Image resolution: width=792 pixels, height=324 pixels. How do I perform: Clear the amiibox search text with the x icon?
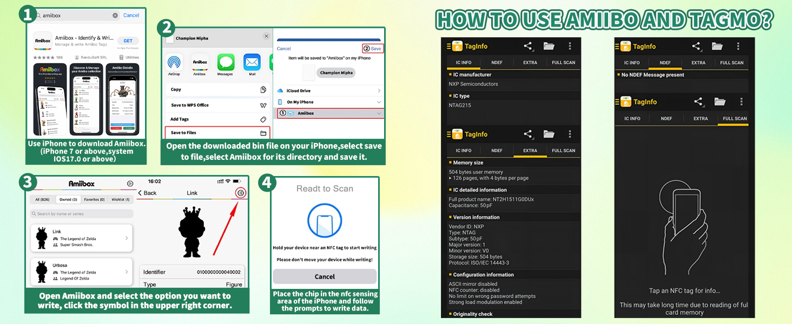click(x=115, y=16)
